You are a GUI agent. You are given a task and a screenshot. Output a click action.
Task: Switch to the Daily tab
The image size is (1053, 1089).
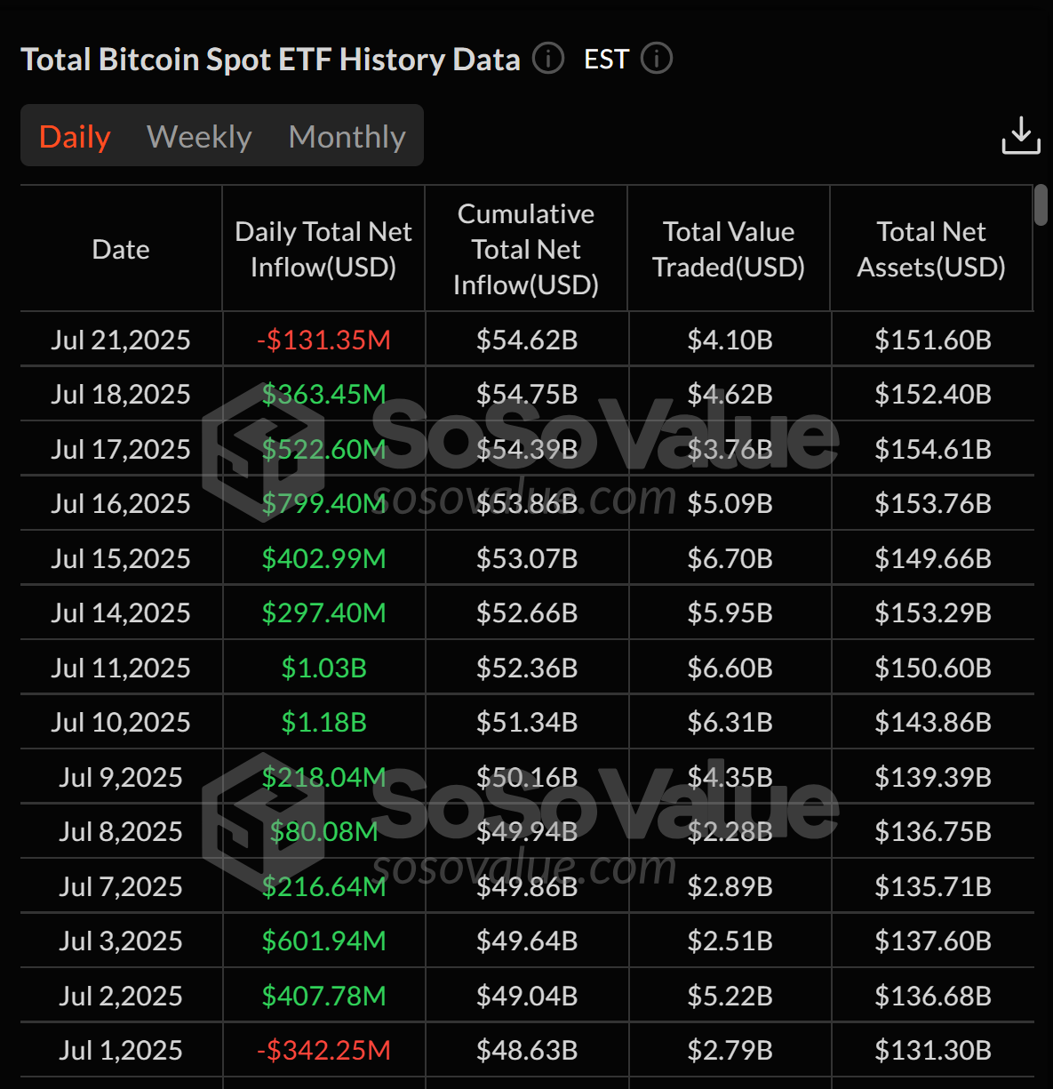[x=75, y=136]
